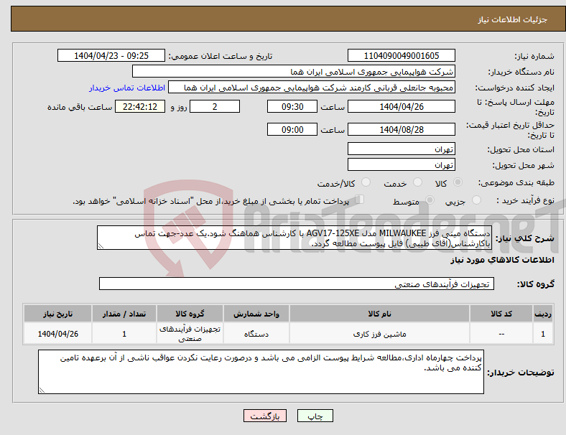Image resolution: width=566 pixels, height=435 pixels.
Task: Click the price validity date 1404/08/28 field
Action: (402, 129)
